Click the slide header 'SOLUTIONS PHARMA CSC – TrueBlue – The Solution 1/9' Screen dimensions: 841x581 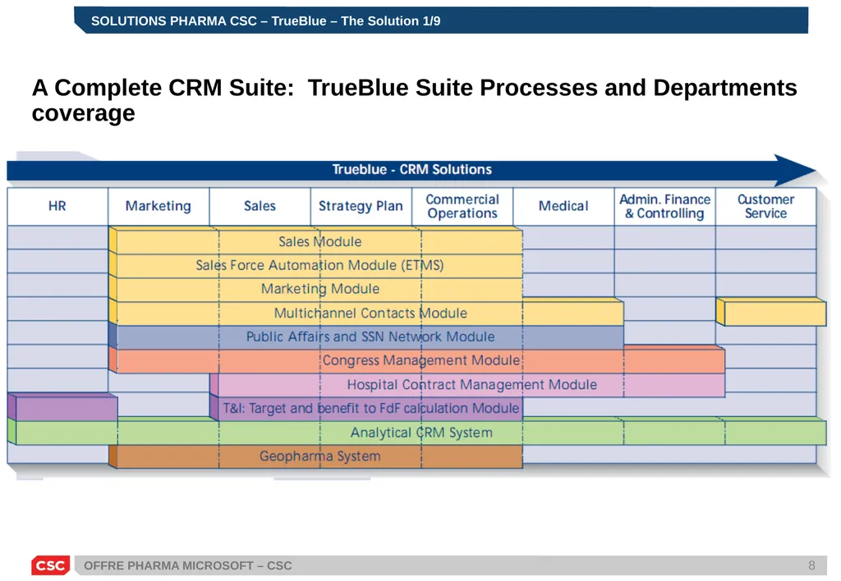[265, 21]
